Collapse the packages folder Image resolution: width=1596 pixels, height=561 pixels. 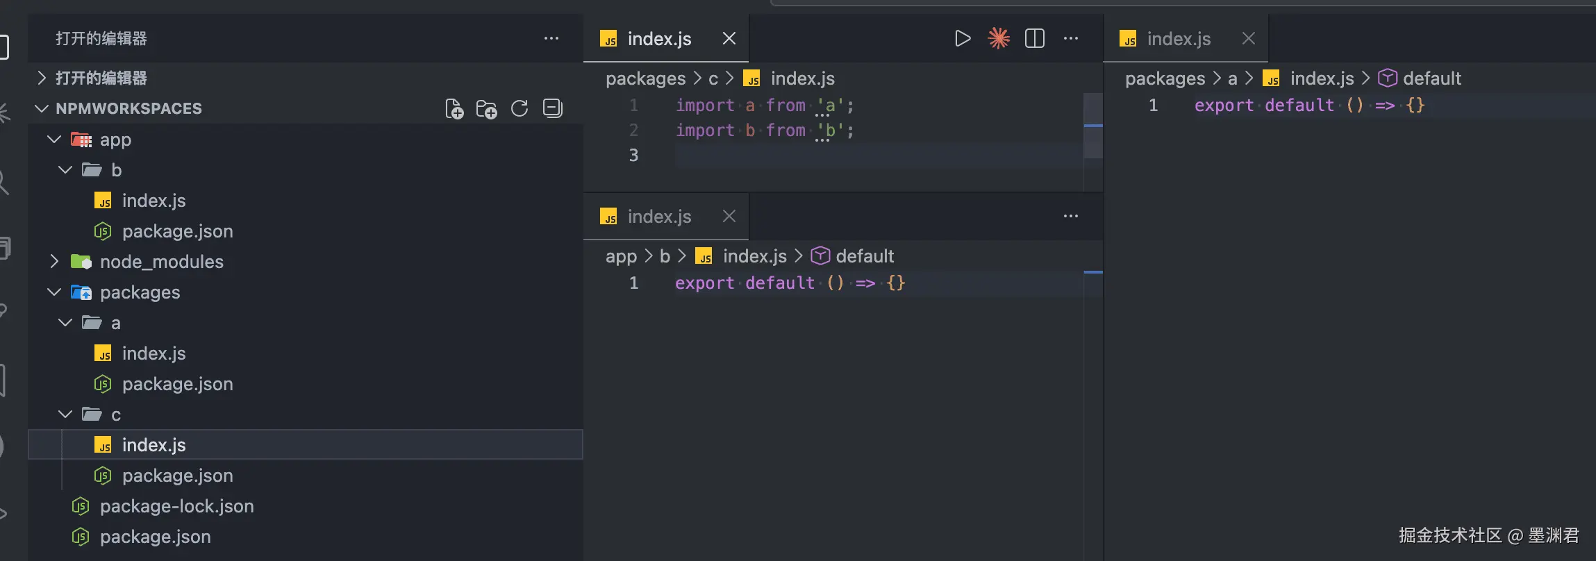[x=55, y=292]
